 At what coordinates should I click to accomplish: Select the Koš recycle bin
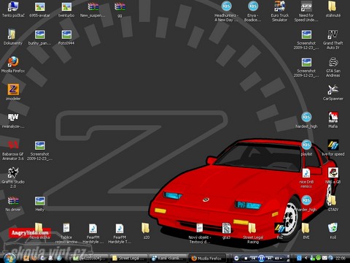[333, 231]
